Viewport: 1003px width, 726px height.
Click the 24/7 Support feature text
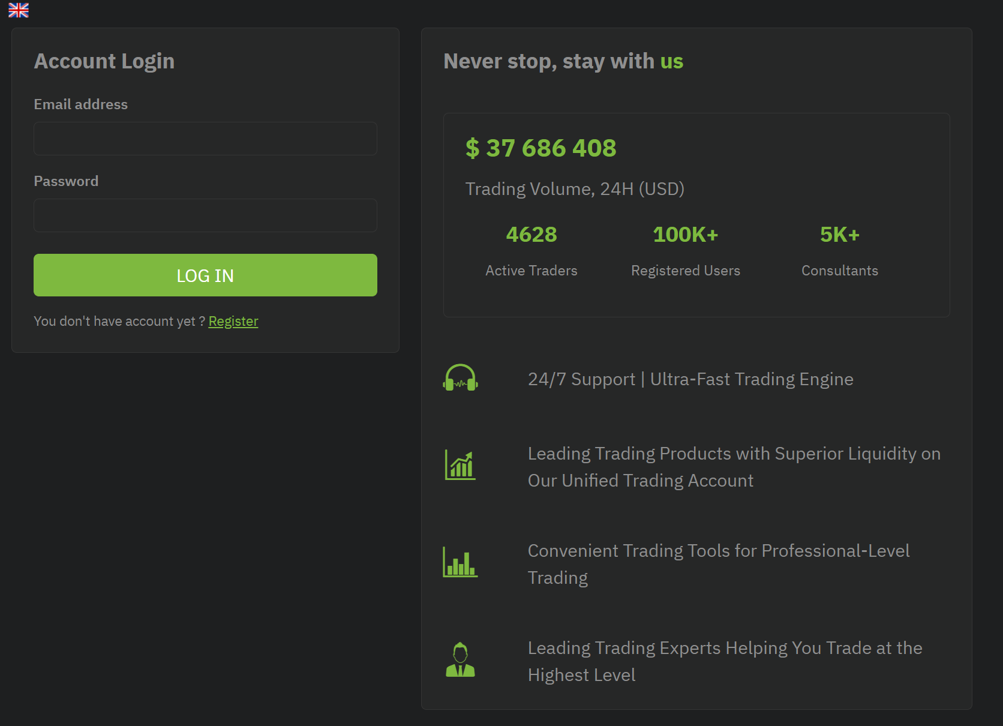pos(690,379)
